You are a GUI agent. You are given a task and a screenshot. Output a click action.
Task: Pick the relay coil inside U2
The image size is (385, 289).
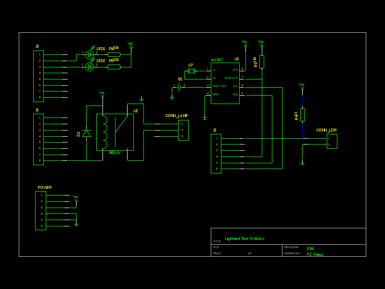point(104,132)
